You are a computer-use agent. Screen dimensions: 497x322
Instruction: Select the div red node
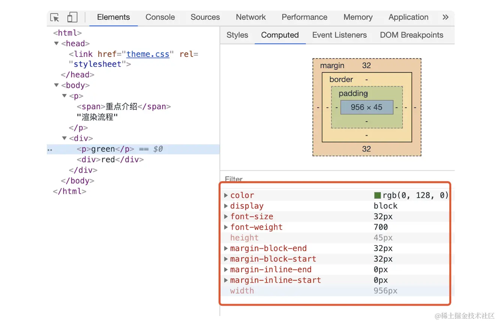click(110, 160)
